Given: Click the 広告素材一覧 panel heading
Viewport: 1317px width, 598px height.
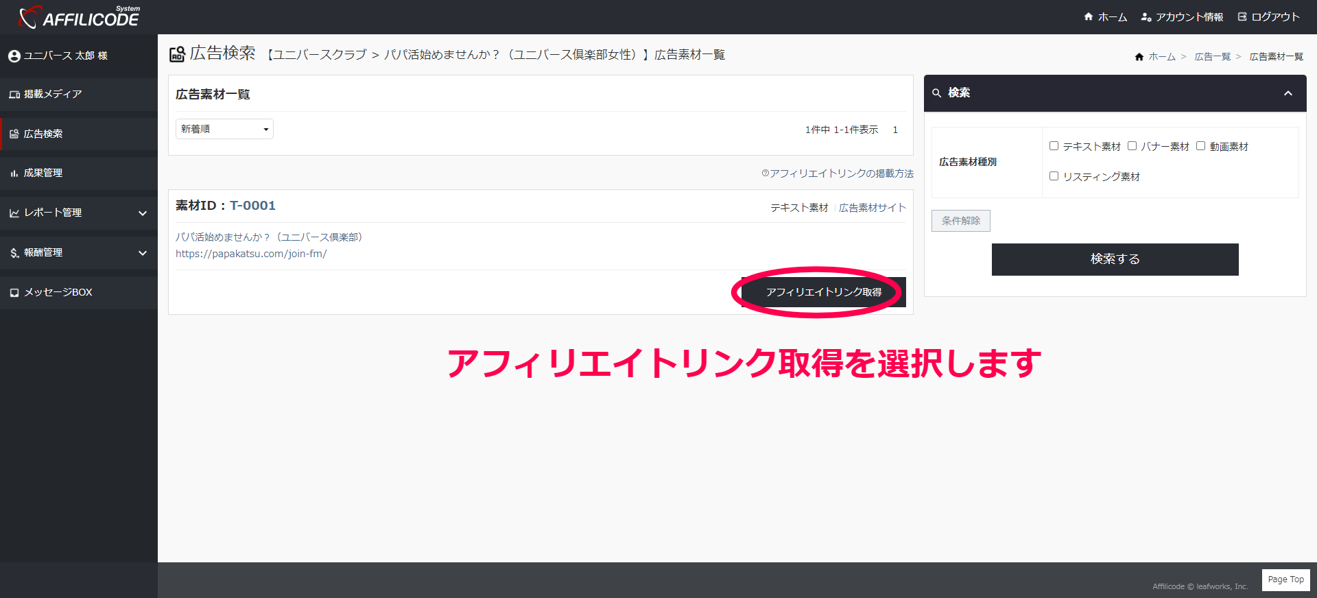Looking at the screenshot, I should [213, 95].
